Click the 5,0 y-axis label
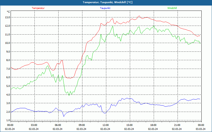This screenshot has height=132, width=212. click(x=8, y=86)
